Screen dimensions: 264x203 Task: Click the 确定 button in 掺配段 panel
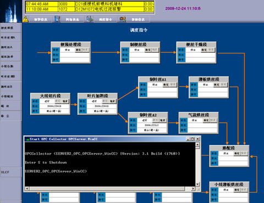(x=237, y=153)
